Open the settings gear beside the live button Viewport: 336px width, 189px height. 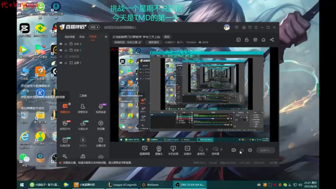coord(250,150)
